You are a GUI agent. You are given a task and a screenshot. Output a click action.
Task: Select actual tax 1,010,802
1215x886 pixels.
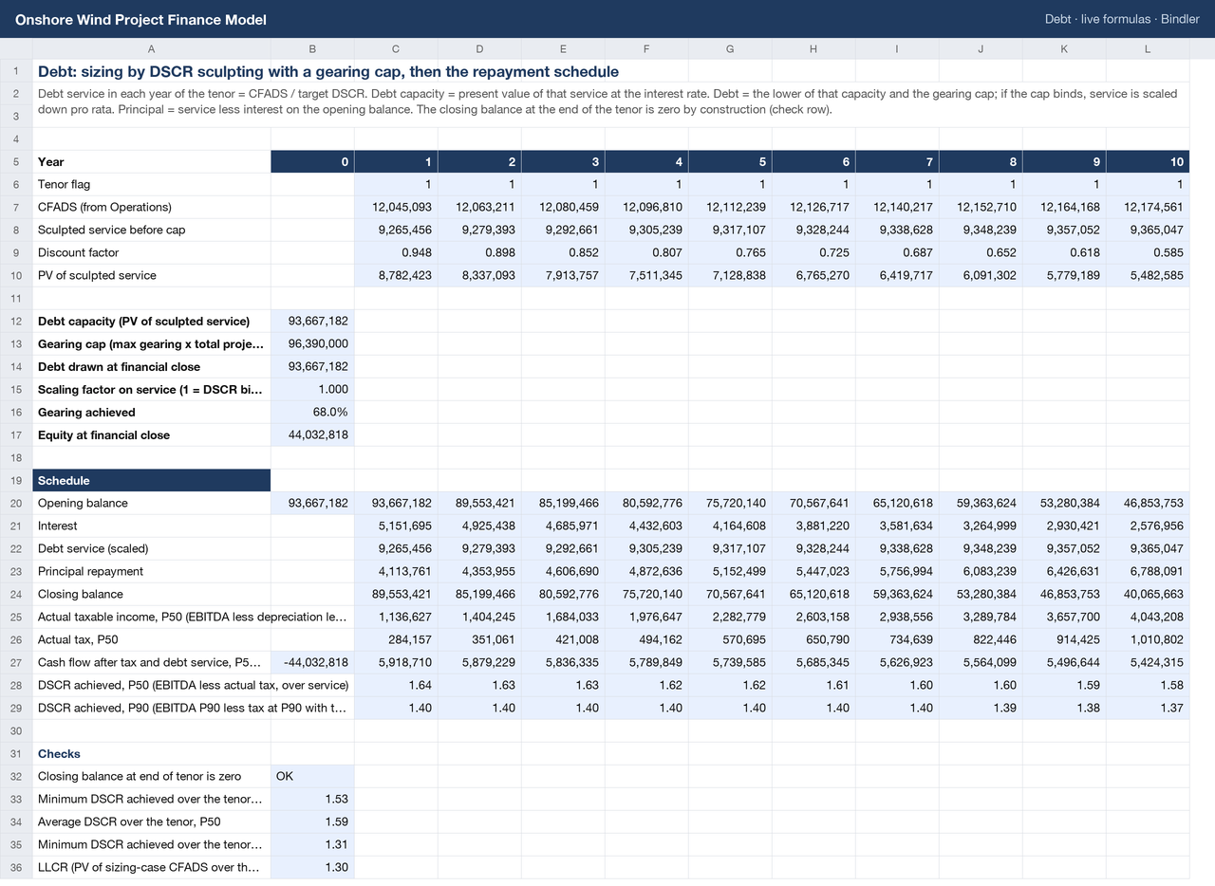[1147, 639]
